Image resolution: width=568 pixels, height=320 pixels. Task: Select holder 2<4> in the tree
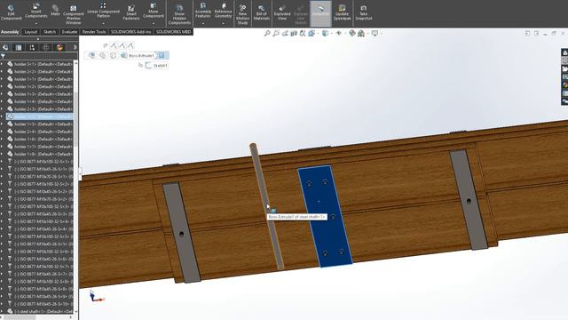[40, 132]
